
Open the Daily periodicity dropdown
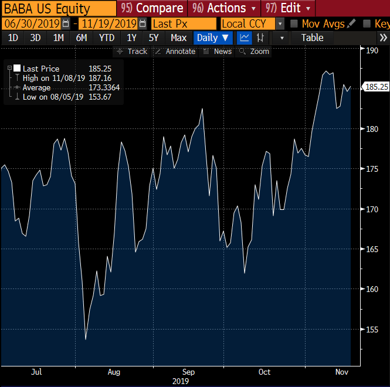click(213, 38)
